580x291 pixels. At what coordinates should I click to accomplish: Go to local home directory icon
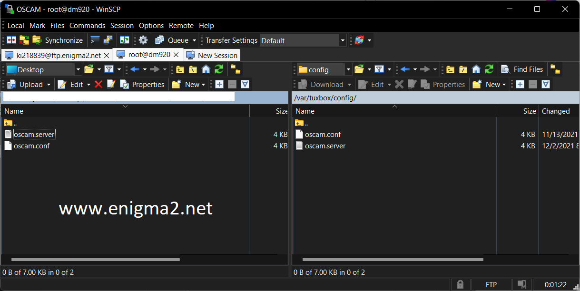(206, 69)
